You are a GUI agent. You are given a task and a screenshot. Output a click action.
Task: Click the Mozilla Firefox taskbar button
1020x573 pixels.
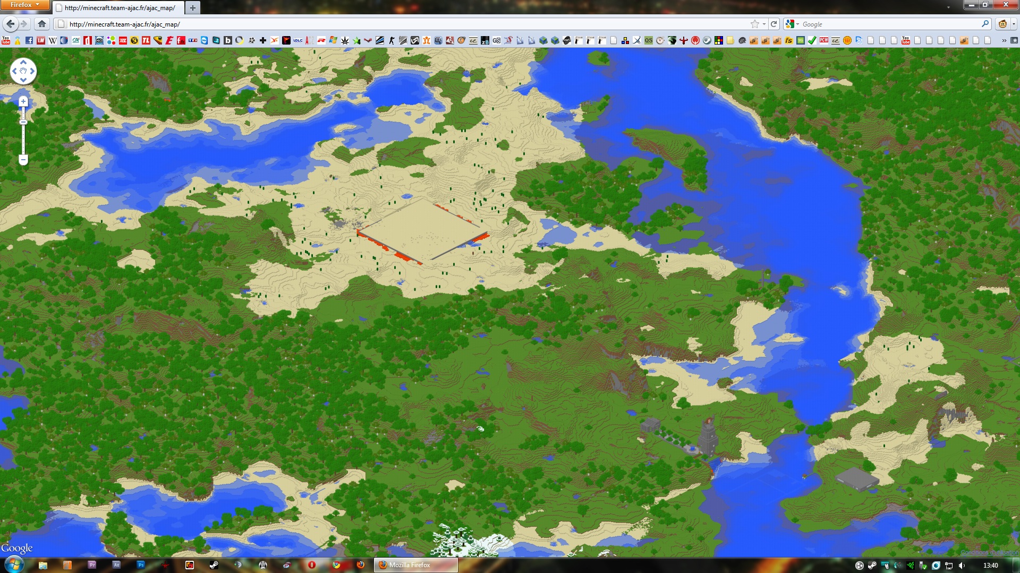pos(416,565)
